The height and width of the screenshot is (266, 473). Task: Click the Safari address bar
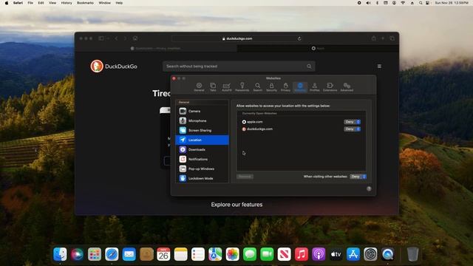point(237,38)
